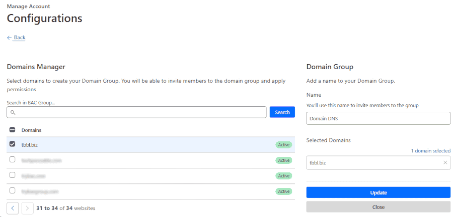Edit the Domain Group Name field
Viewport: 453px width, 217px height.
click(378, 118)
